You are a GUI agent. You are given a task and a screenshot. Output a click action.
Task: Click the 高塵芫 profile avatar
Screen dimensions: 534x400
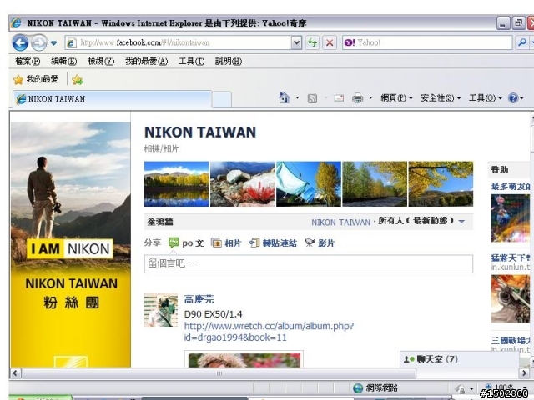161,310
